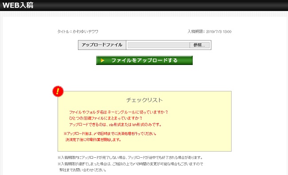The image size is (288, 175).
Task: Click the upload file path field
Action: point(159,45)
